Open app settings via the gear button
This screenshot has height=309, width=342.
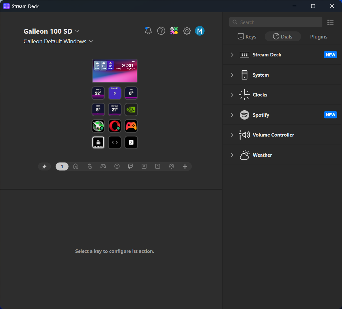187,31
